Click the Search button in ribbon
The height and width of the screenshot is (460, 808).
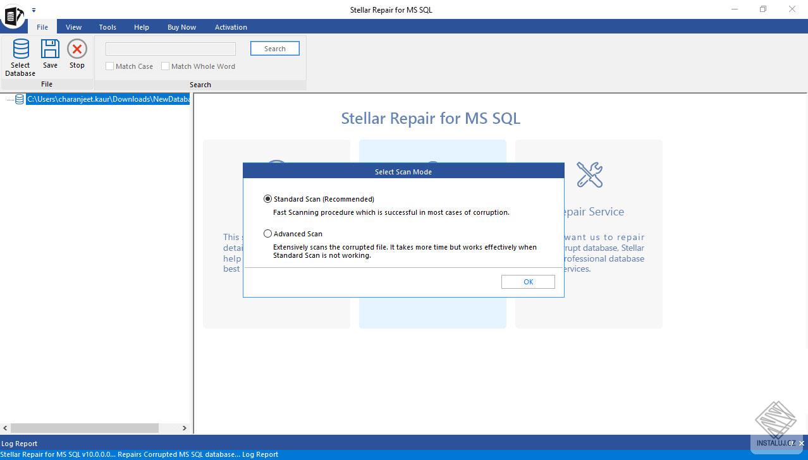[275, 49]
